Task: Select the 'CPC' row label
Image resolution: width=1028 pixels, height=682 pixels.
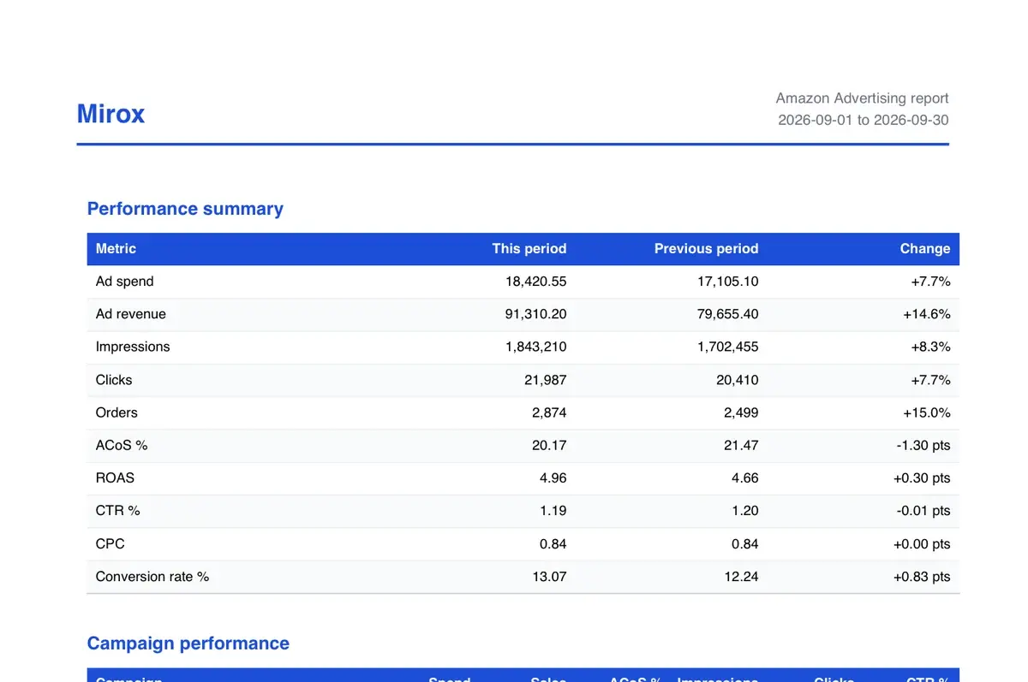Action: point(111,543)
